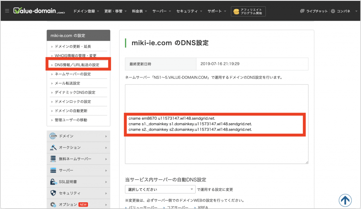361x209 pixels.
Task: Open the メール転送設定 link
Action: (67, 83)
